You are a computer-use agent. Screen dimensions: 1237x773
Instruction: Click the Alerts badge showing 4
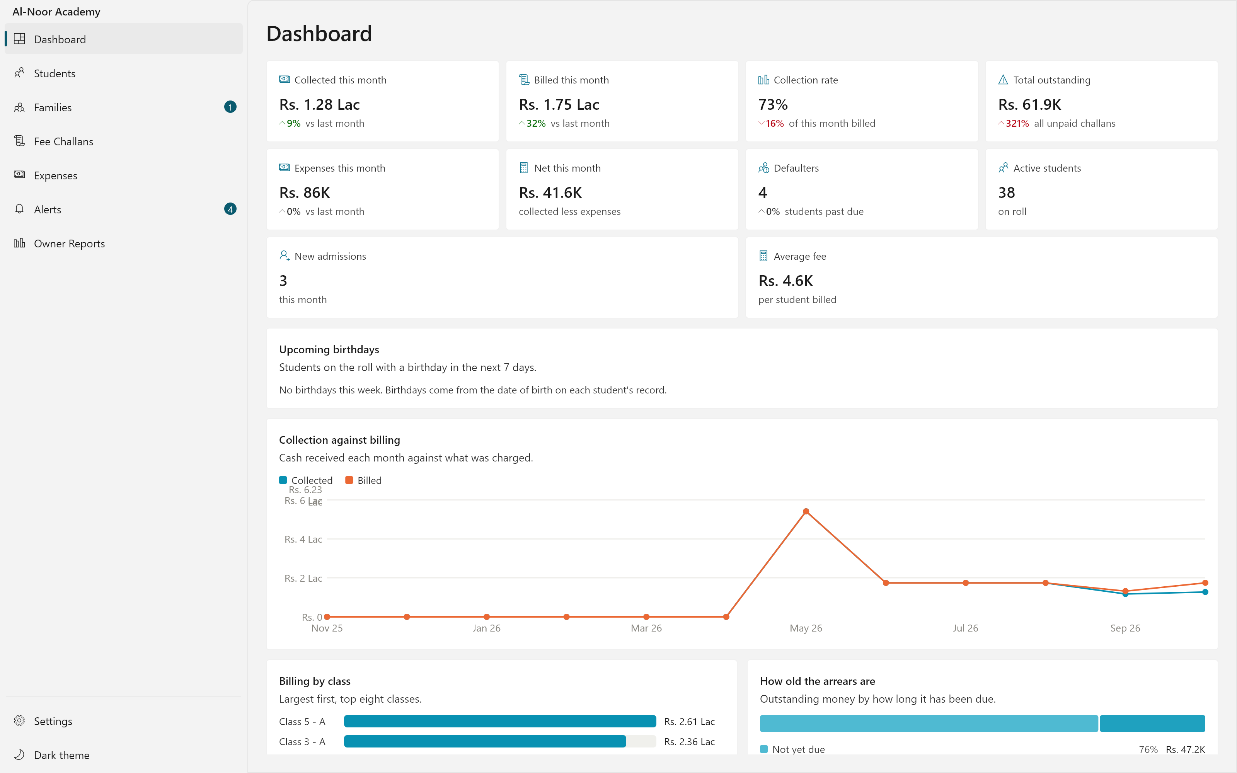pyautogui.click(x=230, y=209)
